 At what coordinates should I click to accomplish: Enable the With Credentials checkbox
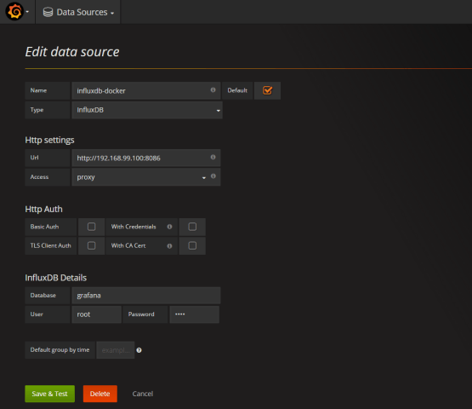192,227
